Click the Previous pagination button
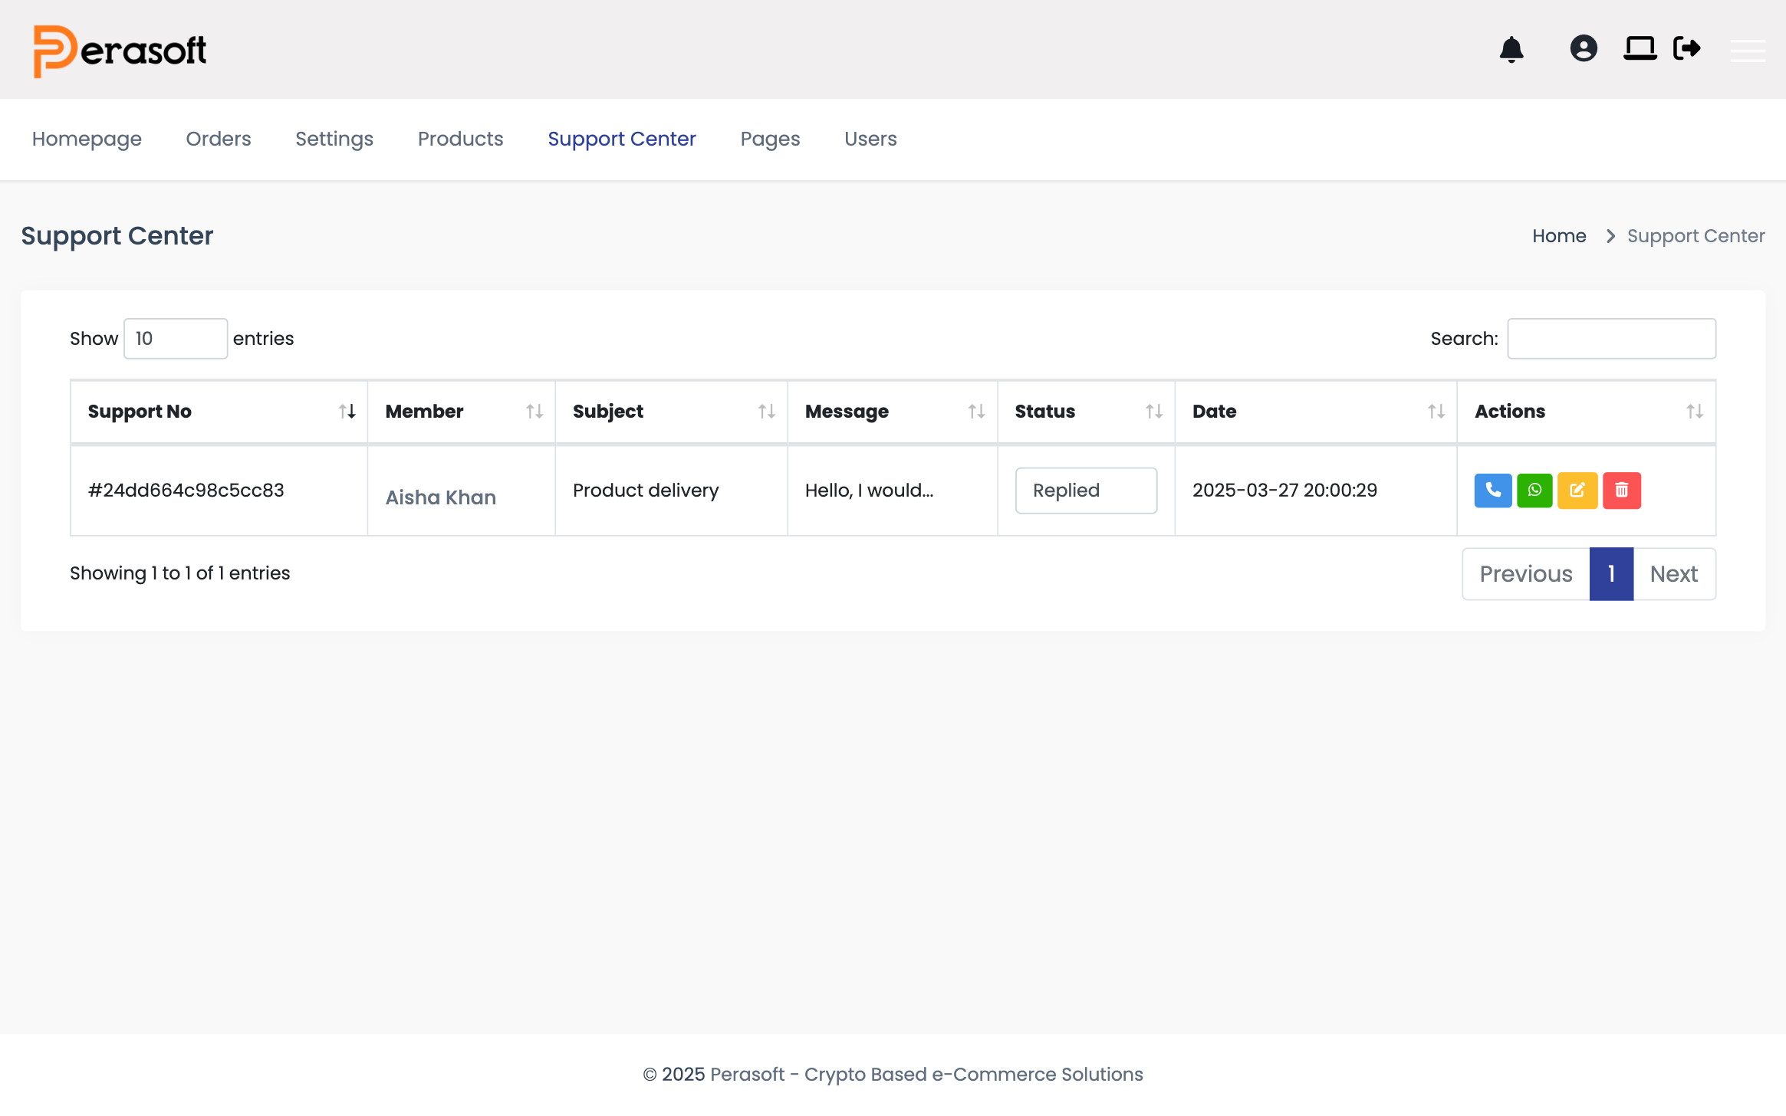The image size is (1786, 1116). [1526, 574]
